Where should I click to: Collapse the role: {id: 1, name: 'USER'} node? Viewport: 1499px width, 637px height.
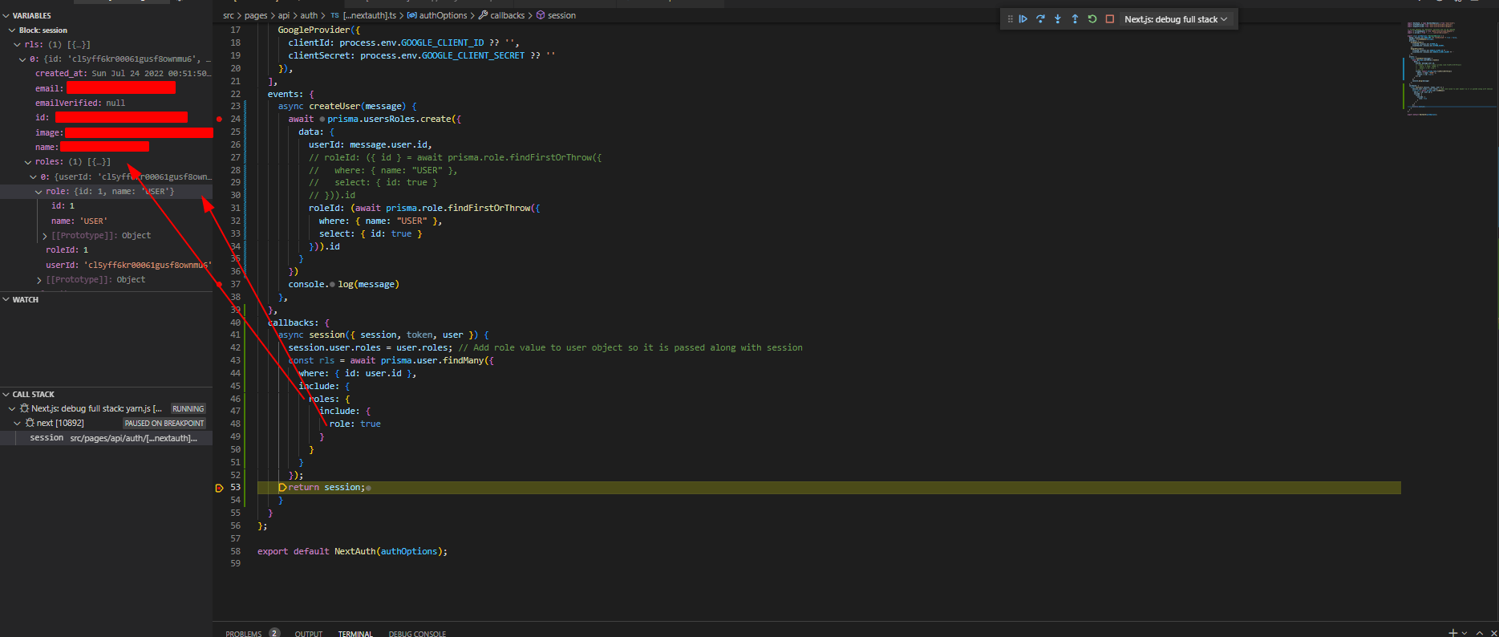(x=38, y=192)
